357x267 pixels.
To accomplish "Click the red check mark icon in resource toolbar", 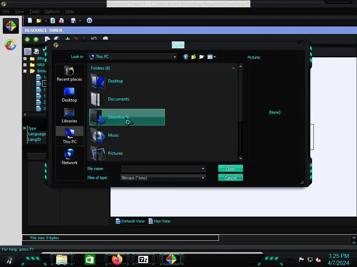I will (x=76, y=38).
